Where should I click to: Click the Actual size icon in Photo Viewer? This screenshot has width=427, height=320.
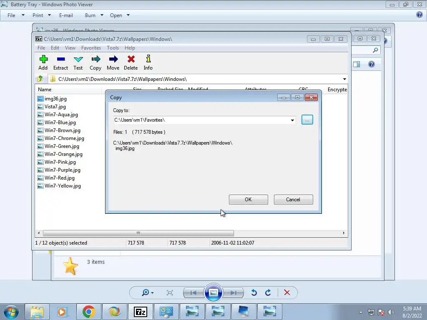click(170, 293)
